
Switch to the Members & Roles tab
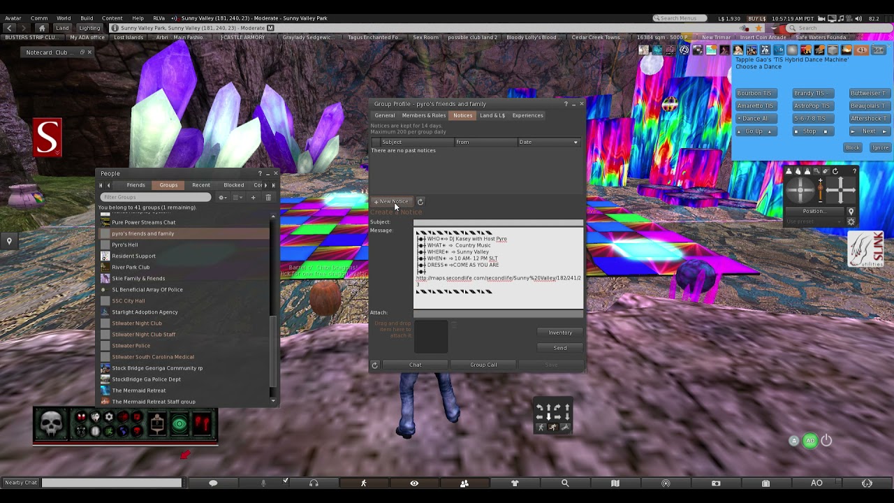pos(424,115)
